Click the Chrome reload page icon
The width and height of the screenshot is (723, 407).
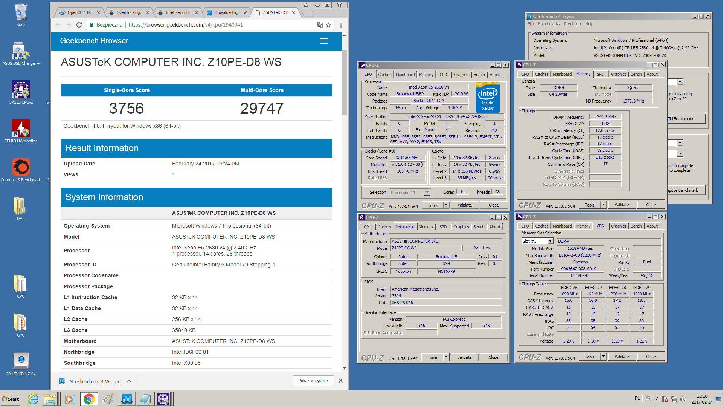point(79,25)
